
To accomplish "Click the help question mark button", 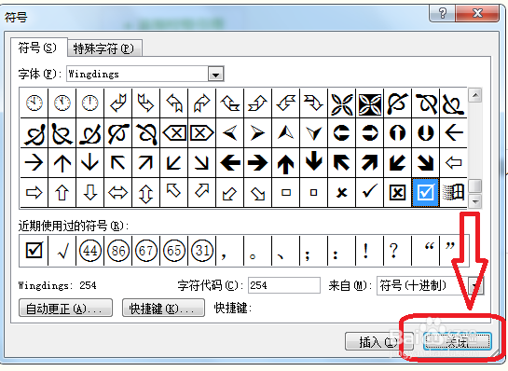I will (443, 14).
